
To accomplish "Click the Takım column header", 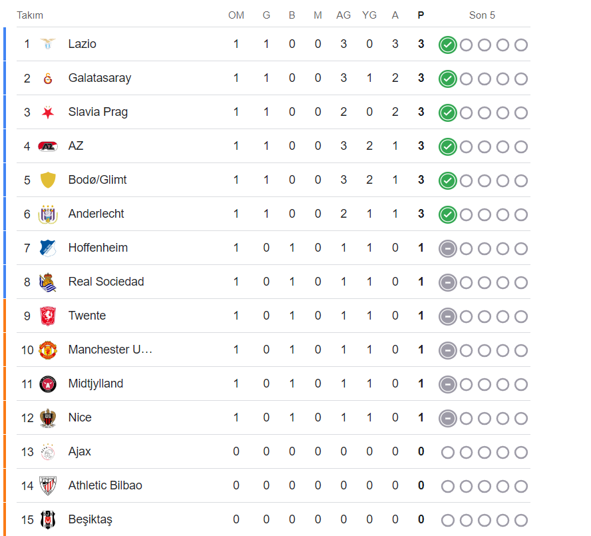I will click(30, 15).
